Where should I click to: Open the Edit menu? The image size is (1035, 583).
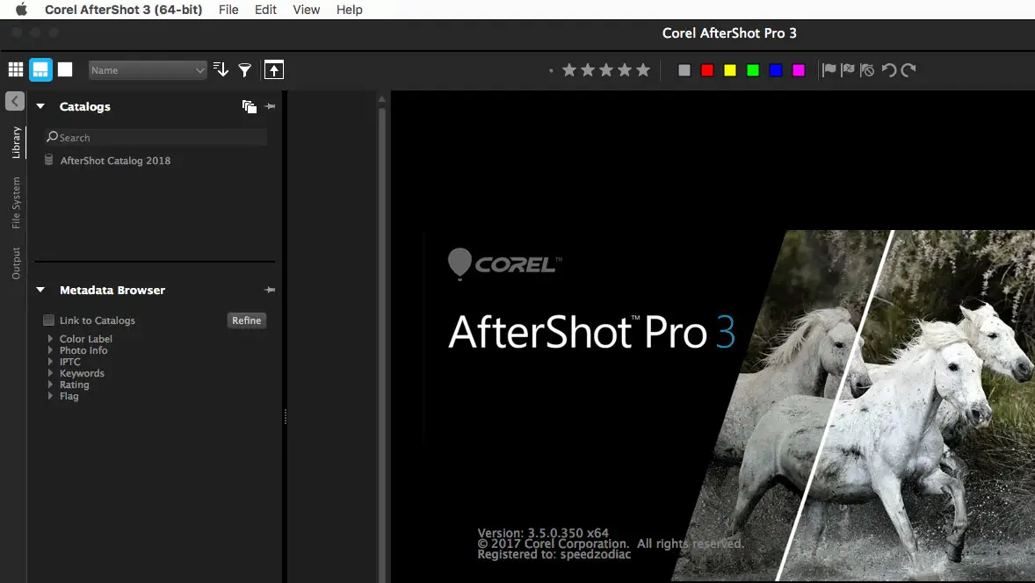(x=266, y=10)
